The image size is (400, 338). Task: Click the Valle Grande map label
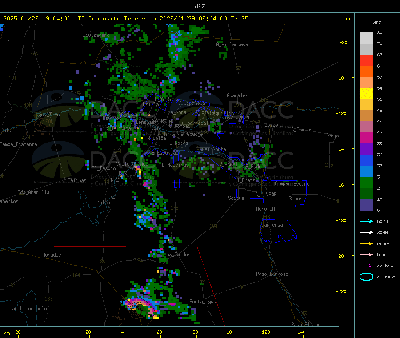(x=132, y=164)
